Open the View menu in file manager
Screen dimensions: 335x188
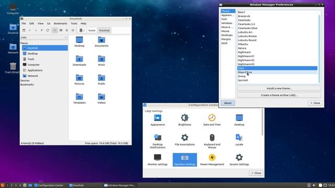(x=40, y=23)
